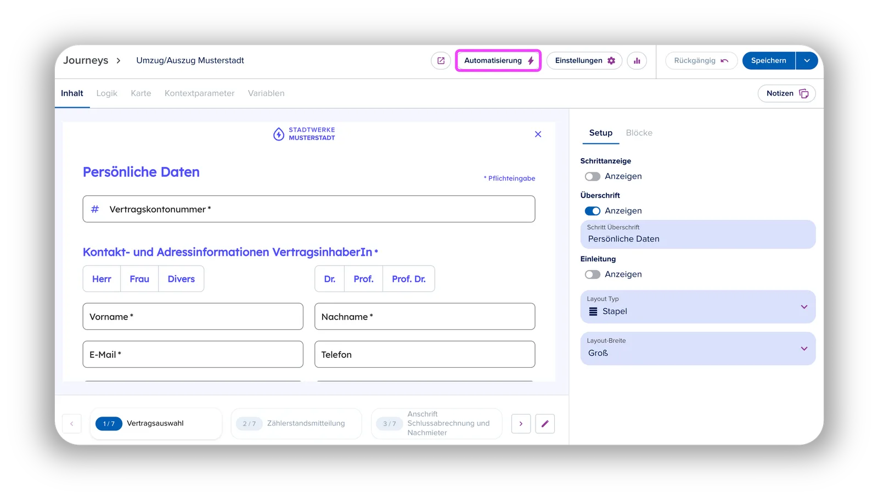
Task: Edit the Schritt Überschrift field
Action: [698, 234]
